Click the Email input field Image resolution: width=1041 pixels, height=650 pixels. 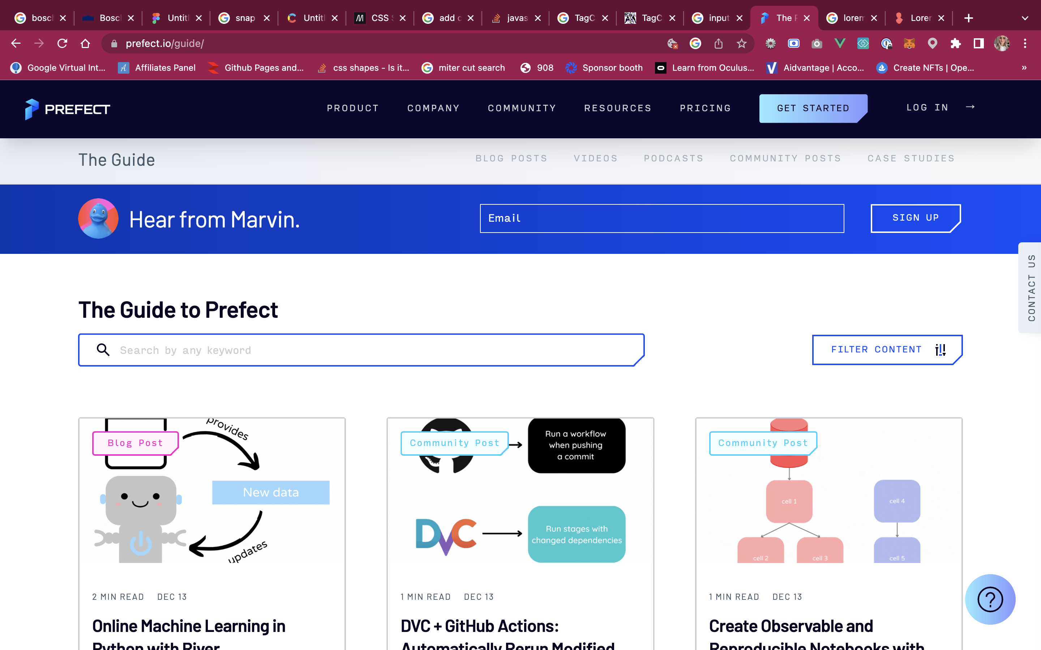tap(661, 218)
